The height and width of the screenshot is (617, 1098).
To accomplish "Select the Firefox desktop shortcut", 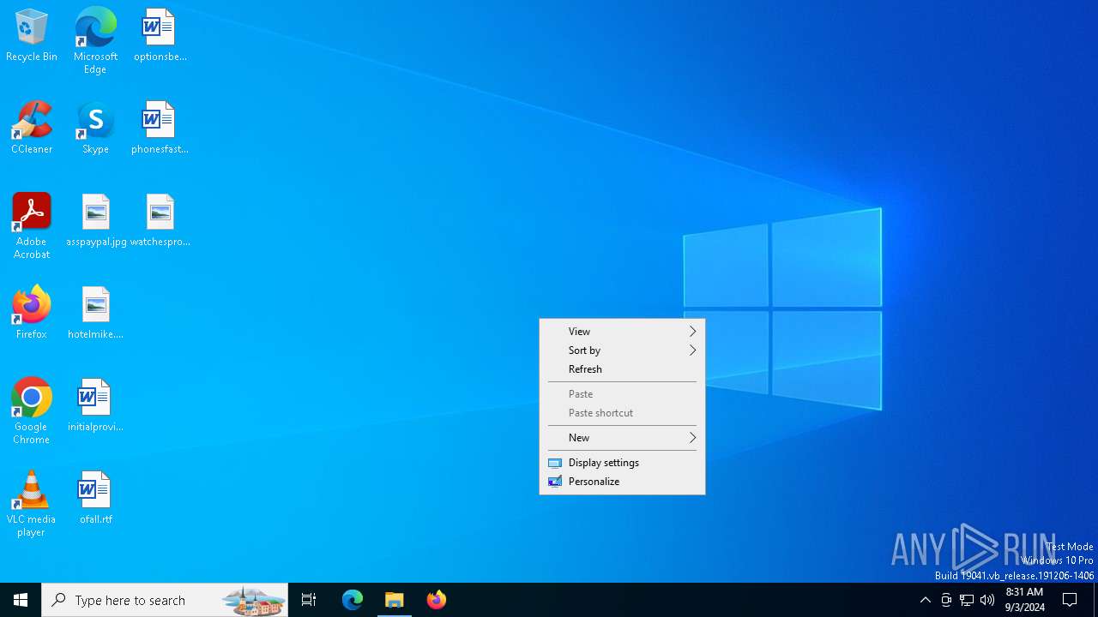I will pos(32,314).
